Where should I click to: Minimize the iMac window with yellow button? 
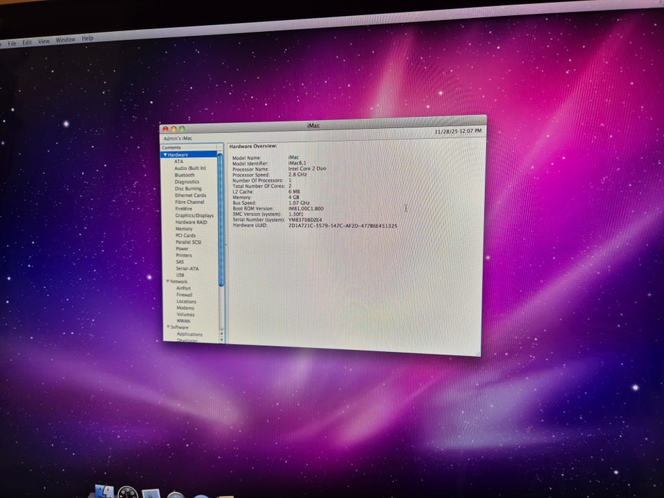click(x=174, y=129)
